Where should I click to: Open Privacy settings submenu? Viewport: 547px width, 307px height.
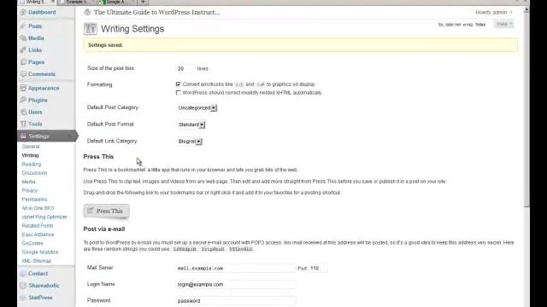point(30,190)
